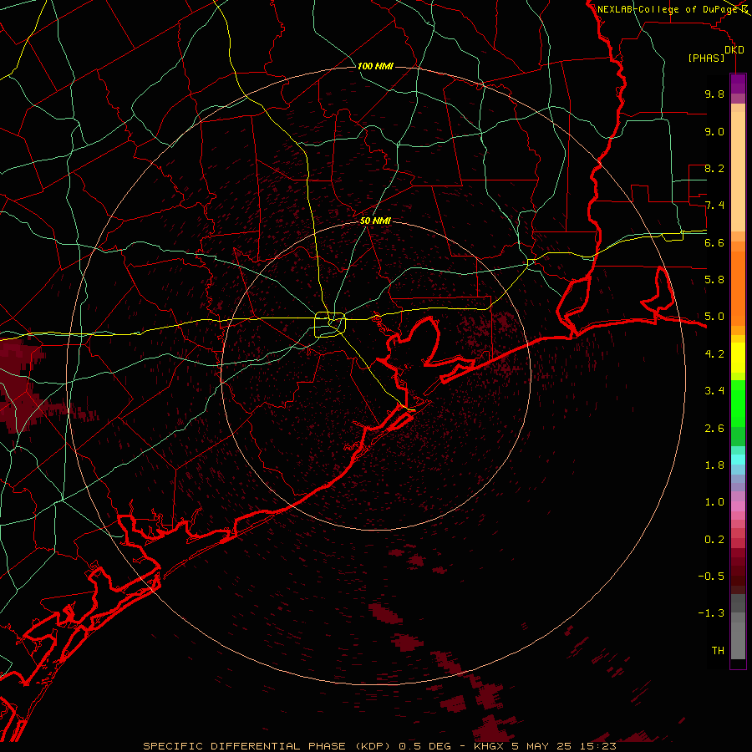The image size is (752, 752).
Task: Click the 0.2 scale value
Action: [x=714, y=540]
